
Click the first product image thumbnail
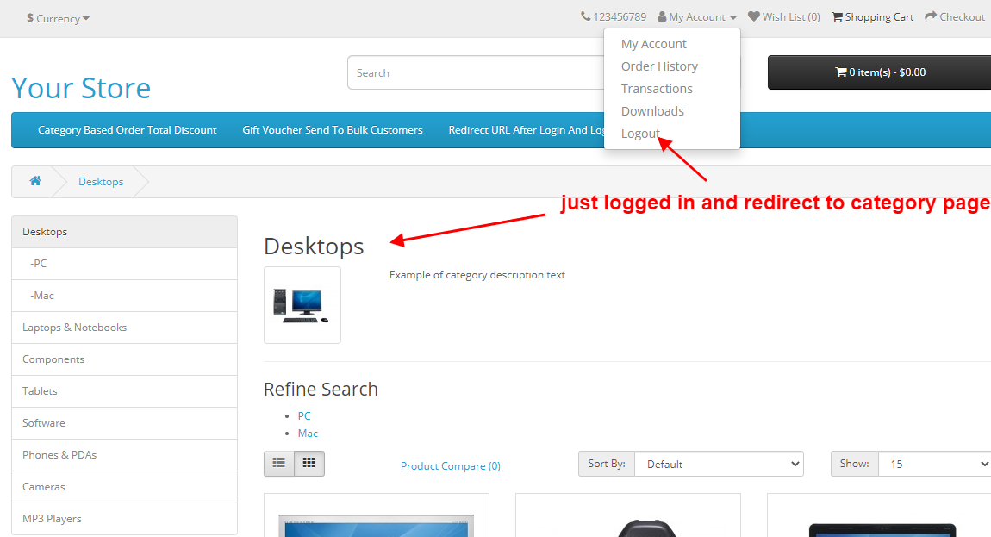pos(376,525)
